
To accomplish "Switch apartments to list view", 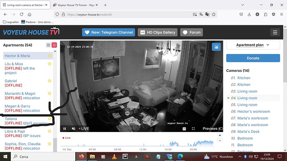I will point(54,45).
